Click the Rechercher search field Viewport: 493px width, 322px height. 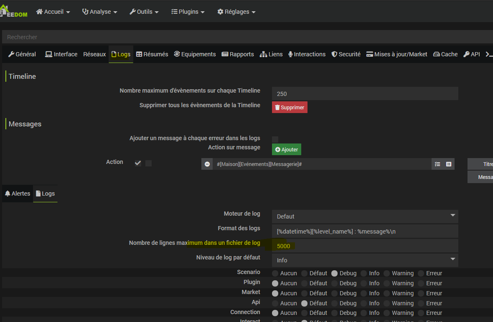(246, 37)
